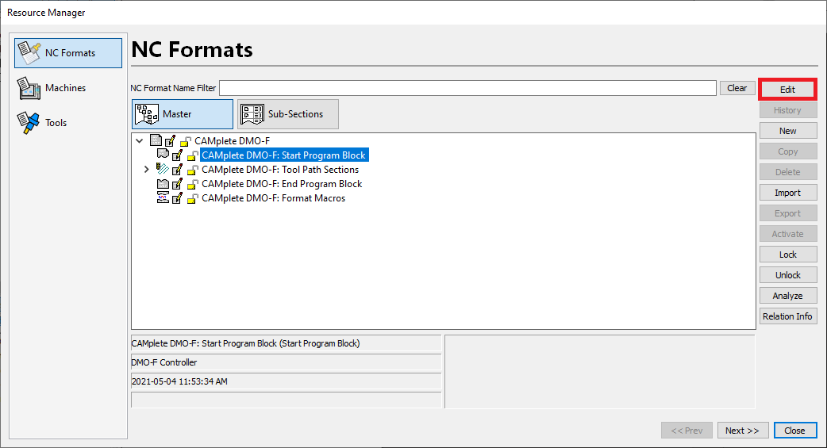Click the Format Macros type icon
This screenshot has width=827, height=448.
click(x=163, y=197)
